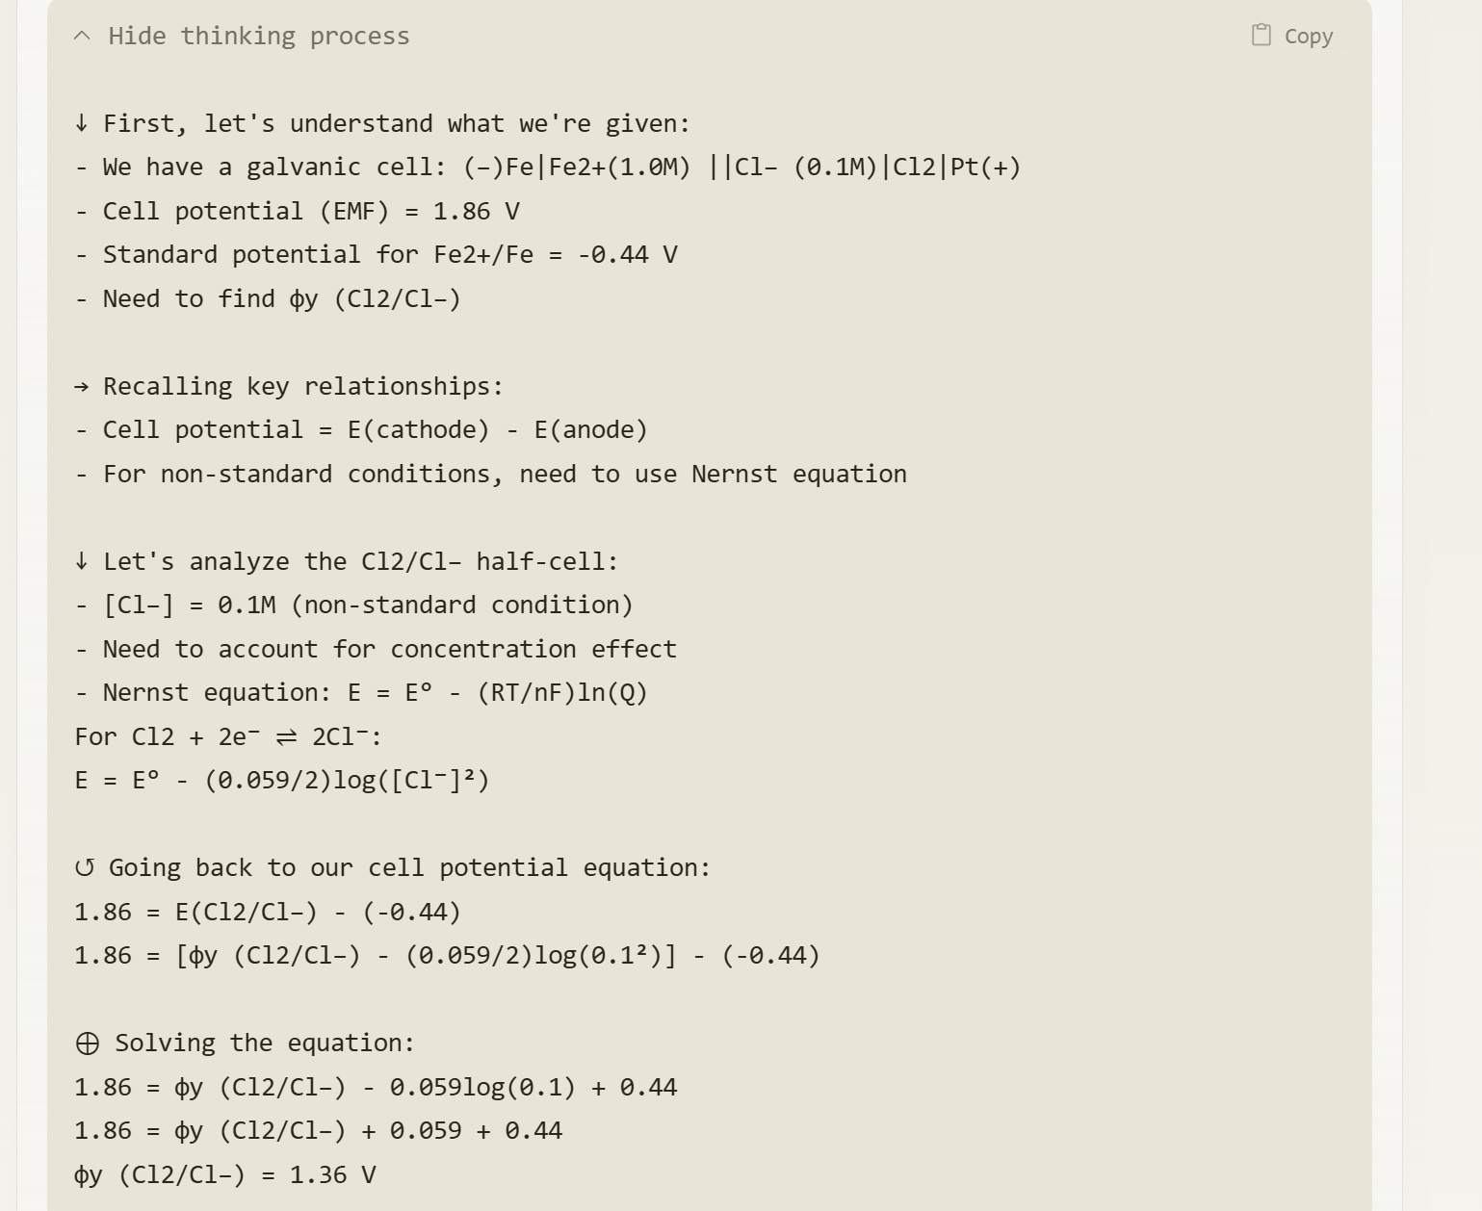Click the E(cathode) - E(anode) formula line
The image size is (1482, 1211).
[x=361, y=430]
